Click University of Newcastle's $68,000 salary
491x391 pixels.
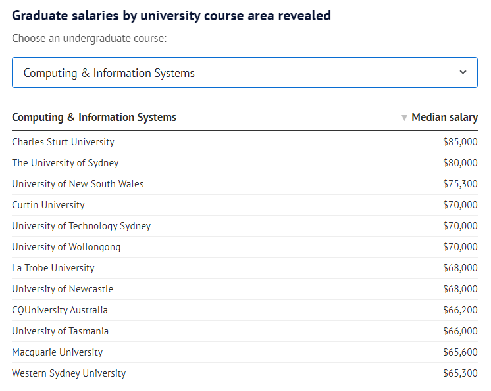460,288
